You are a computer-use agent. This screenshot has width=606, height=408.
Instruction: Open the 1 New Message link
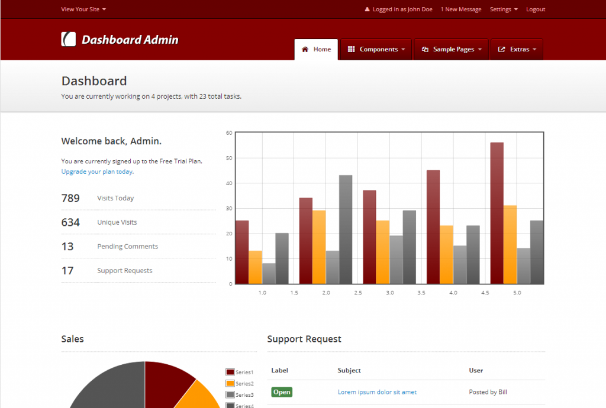(461, 9)
